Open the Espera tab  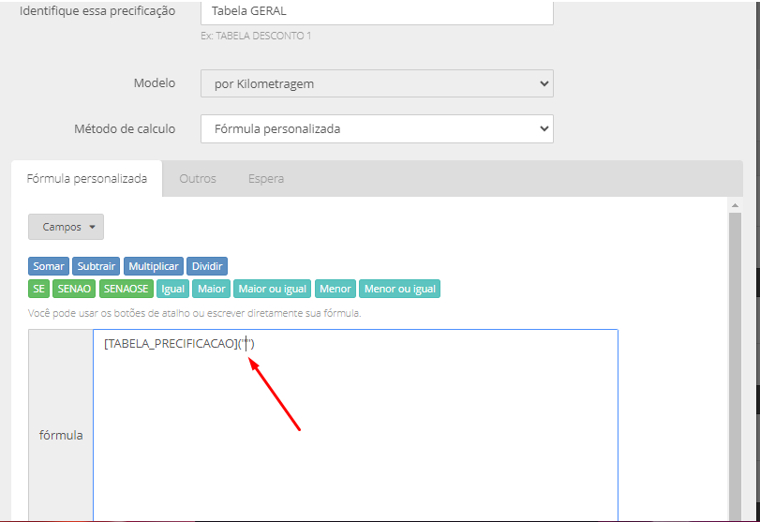(x=266, y=179)
